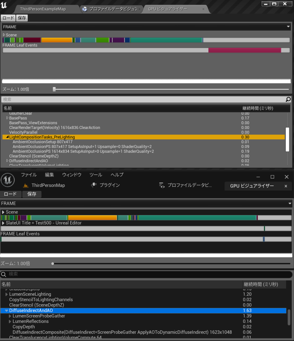Switch to the プラグイン tab
294x341 pixels.
[x=110, y=185]
